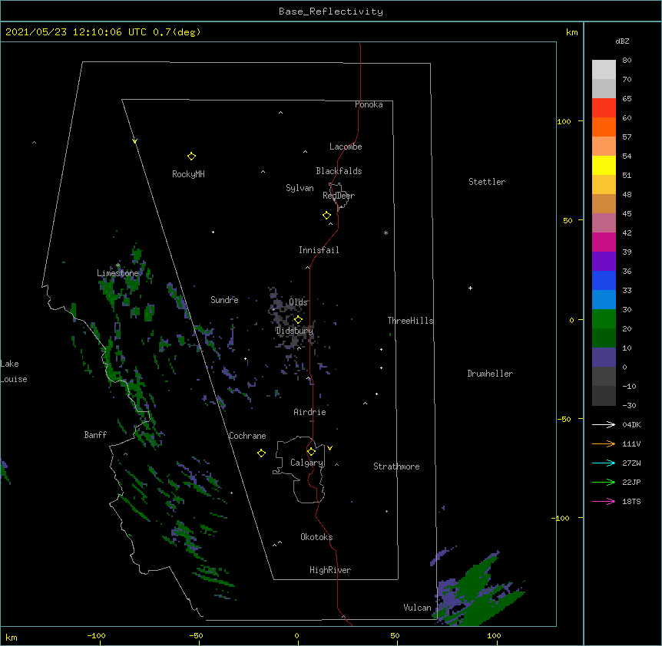Click the dark blue 33-36 dBZ swatch
The image size is (662, 646).
click(604, 280)
